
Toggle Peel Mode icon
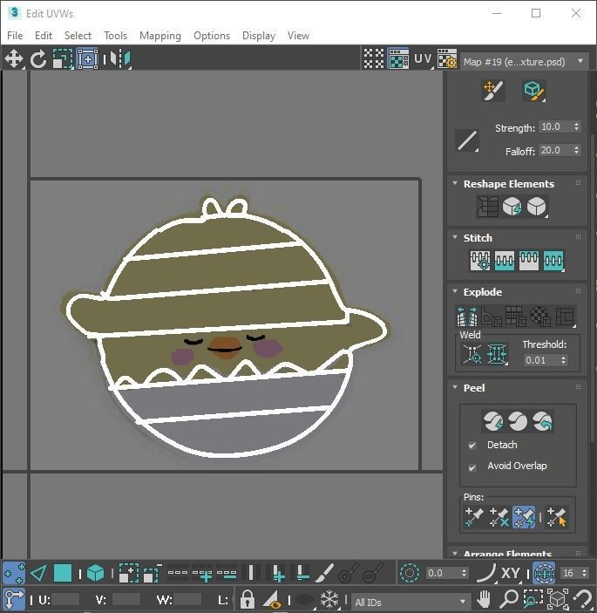click(x=518, y=421)
